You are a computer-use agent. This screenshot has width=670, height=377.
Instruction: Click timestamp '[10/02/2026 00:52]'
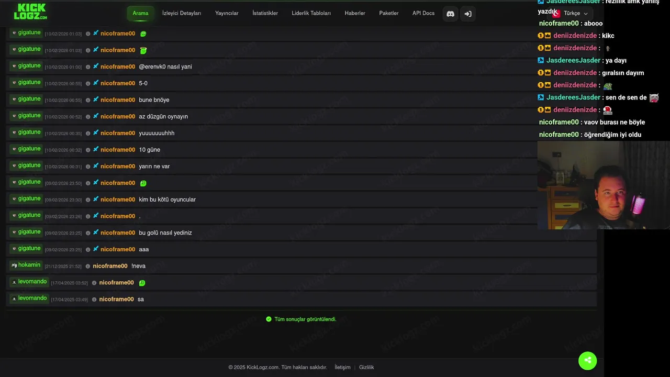[63, 117]
